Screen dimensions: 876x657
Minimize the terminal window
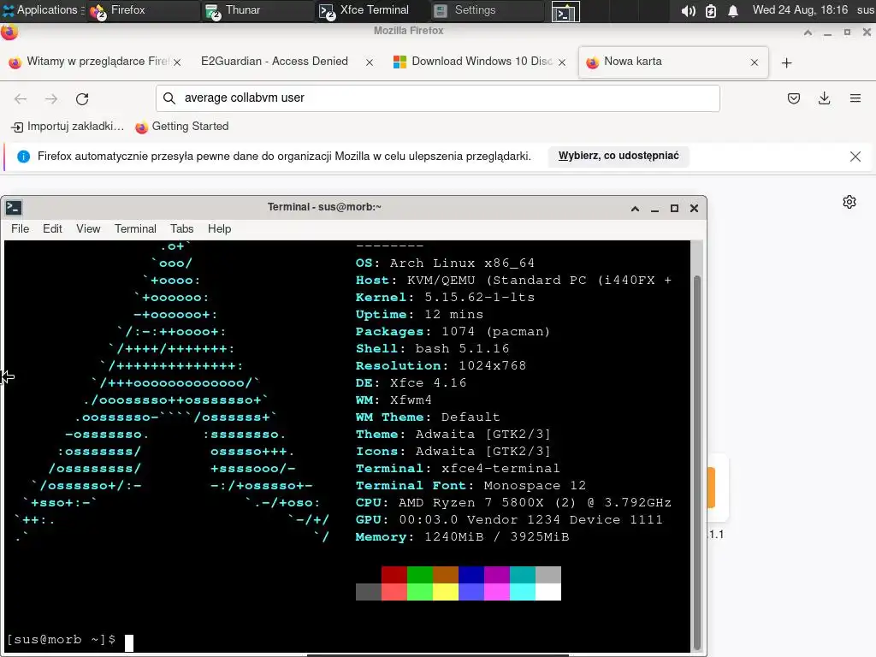pyautogui.click(x=654, y=209)
